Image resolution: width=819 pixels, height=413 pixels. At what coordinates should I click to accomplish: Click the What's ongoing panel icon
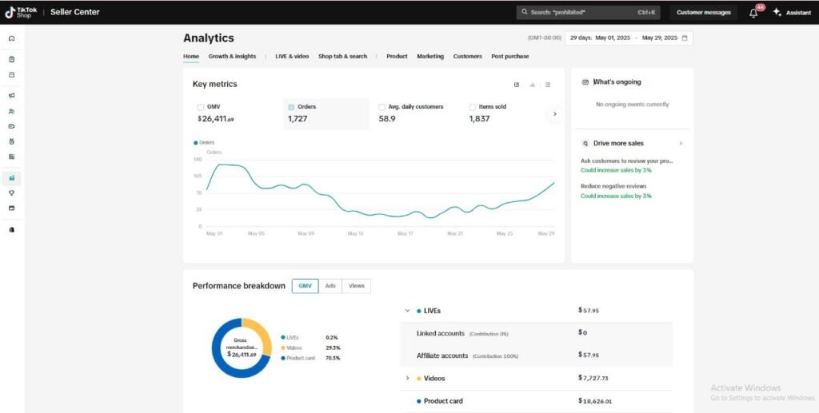(585, 82)
